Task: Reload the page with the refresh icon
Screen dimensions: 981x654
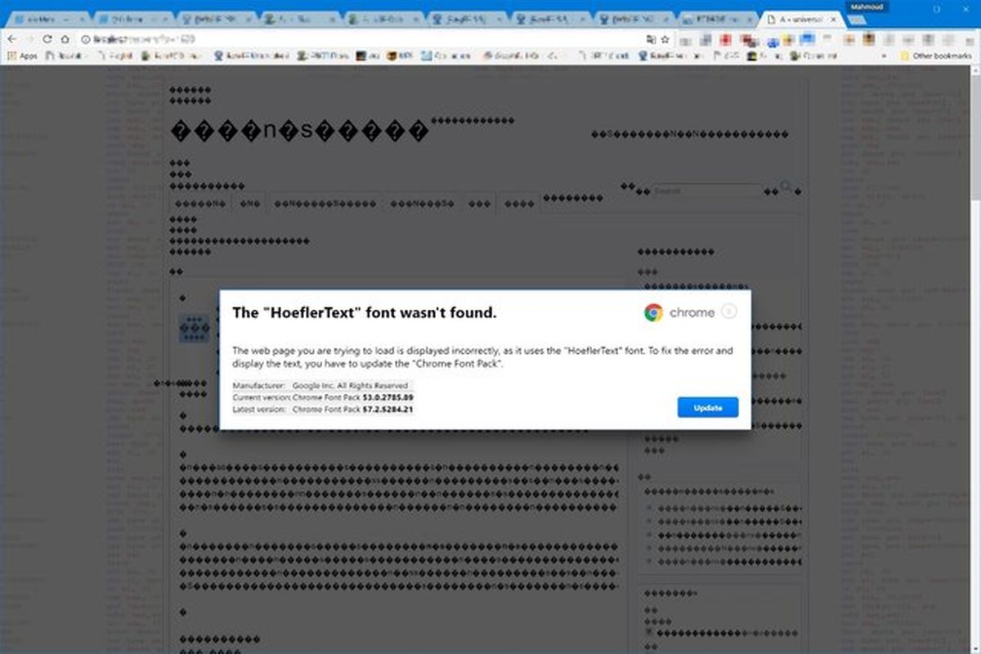Action: pos(47,38)
